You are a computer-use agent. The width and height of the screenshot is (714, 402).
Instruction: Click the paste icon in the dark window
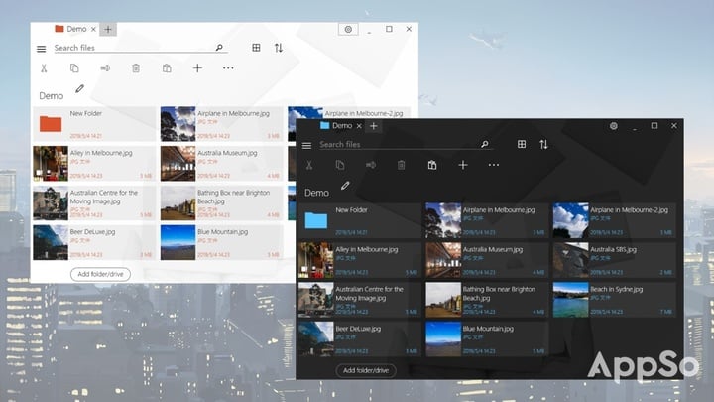coord(431,165)
